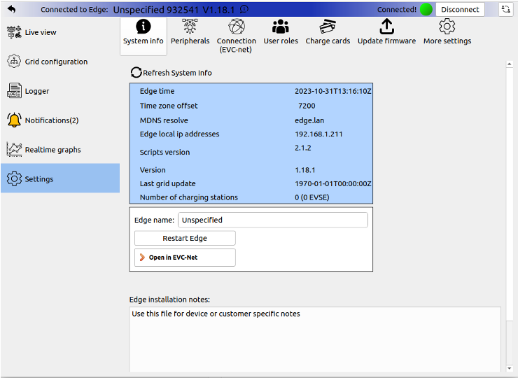Screen dimensions: 518x378
Task: Click the Number of charging stations label
Action: point(189,197)
